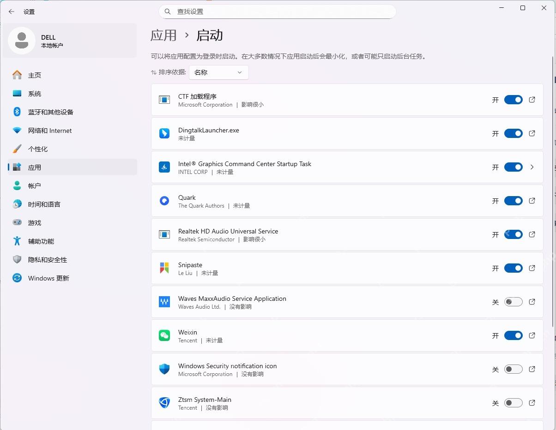Open file location link for Windows Security notification

[532, 369]
